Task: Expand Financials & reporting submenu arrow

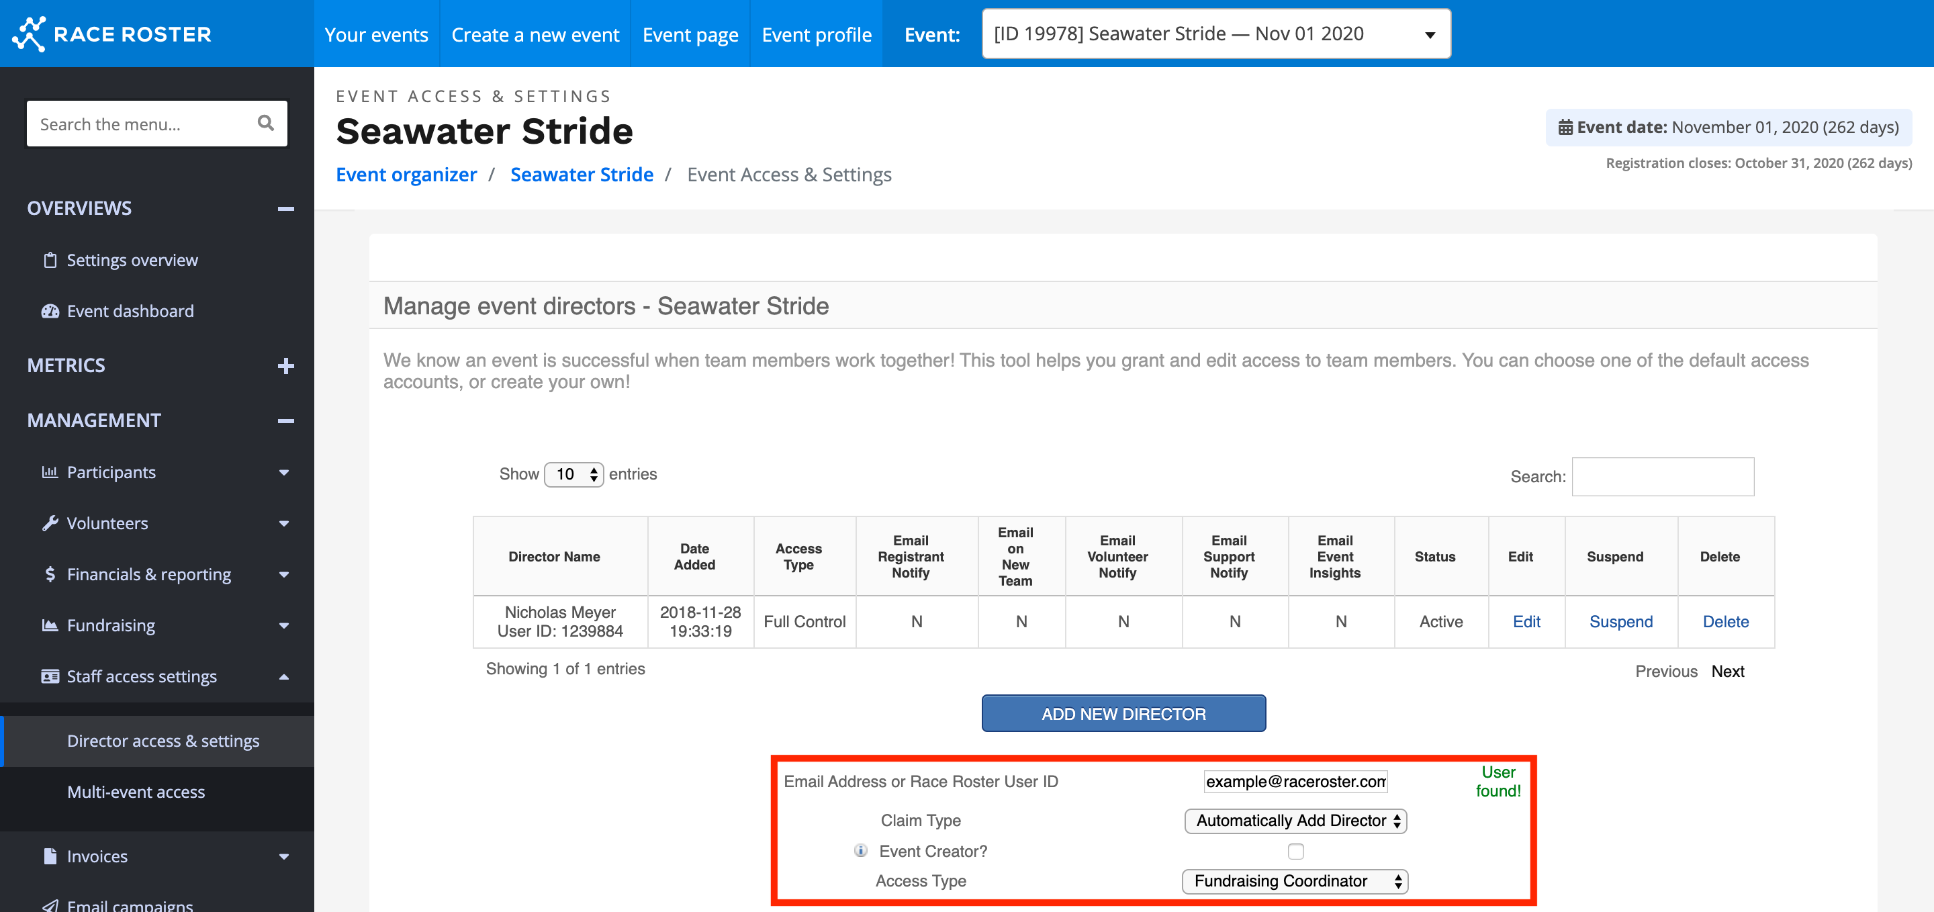Action: [284, 575]
